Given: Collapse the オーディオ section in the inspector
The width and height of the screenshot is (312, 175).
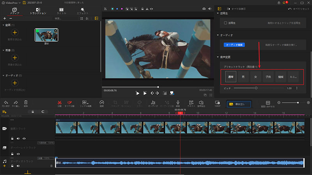Looking at the screenshot, I should (x=218, y=35).
